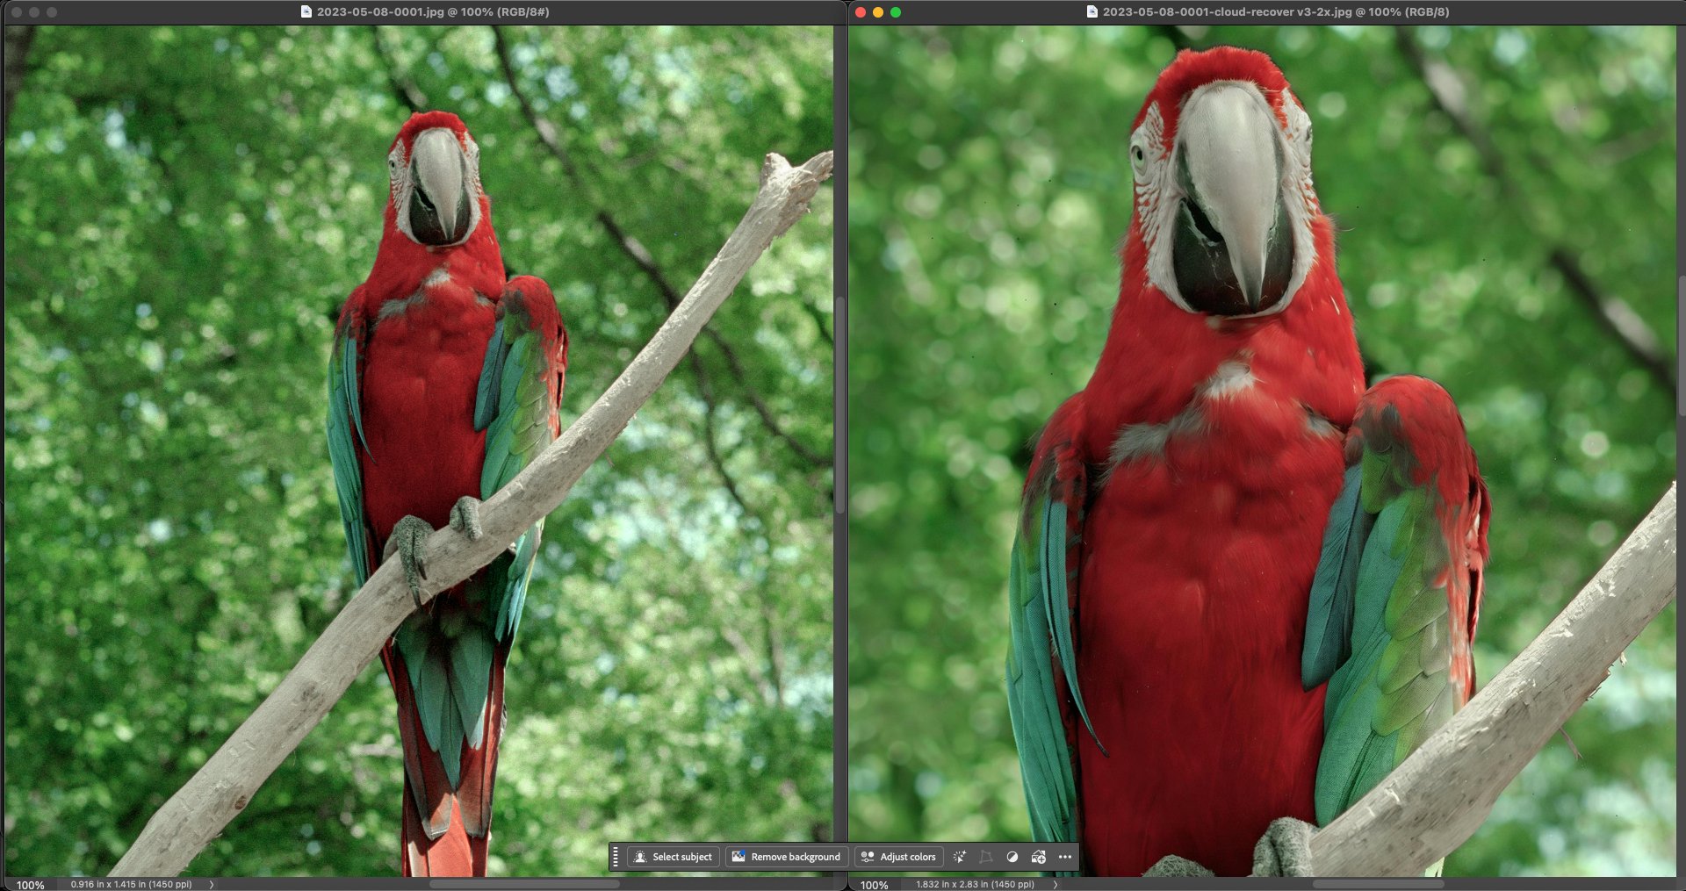
Task: Click the add image layer icon
Action: point(1038,857)
